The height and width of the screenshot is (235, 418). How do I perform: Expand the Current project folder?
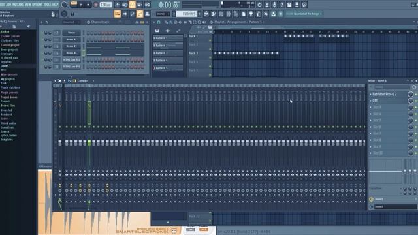pos(10,45)
